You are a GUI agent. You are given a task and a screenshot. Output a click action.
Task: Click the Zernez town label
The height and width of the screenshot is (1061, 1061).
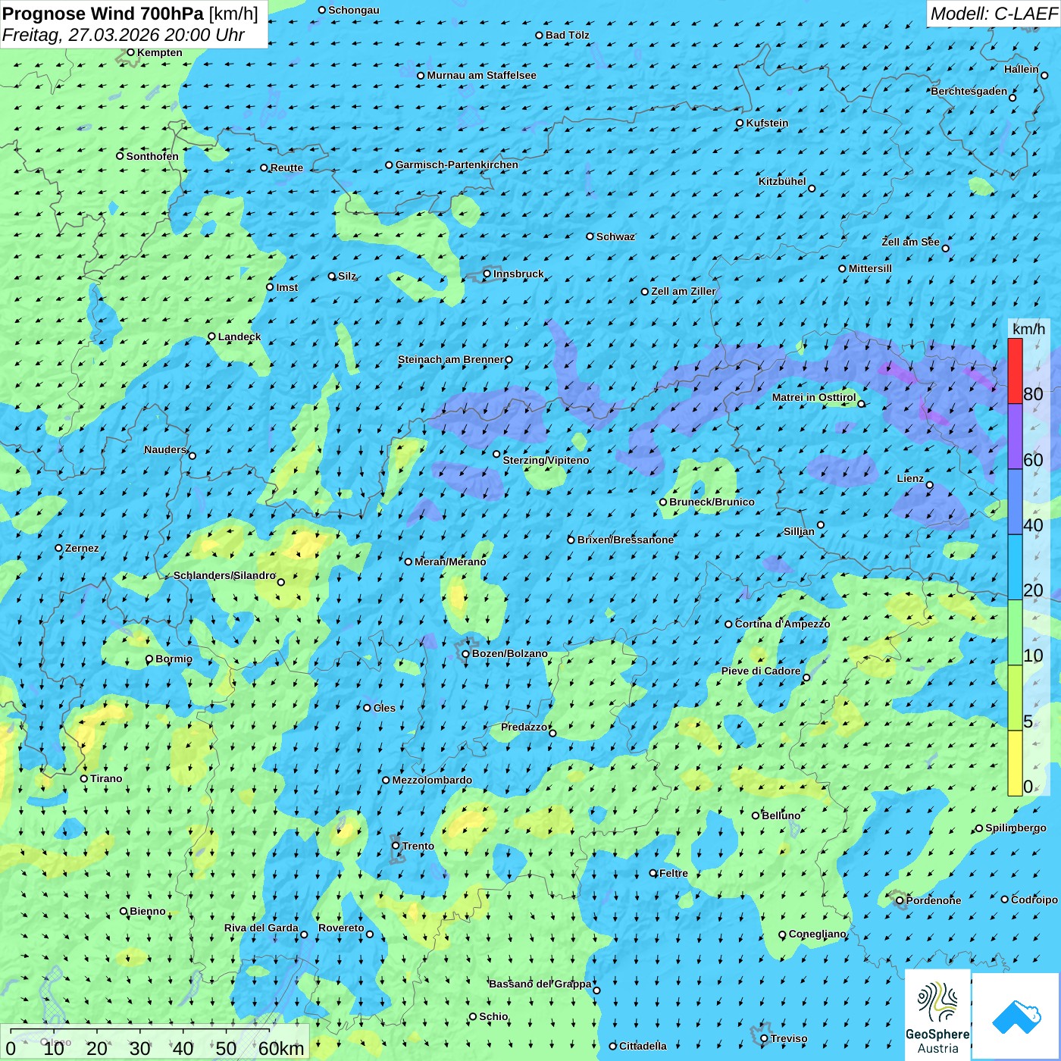[82, 548]
